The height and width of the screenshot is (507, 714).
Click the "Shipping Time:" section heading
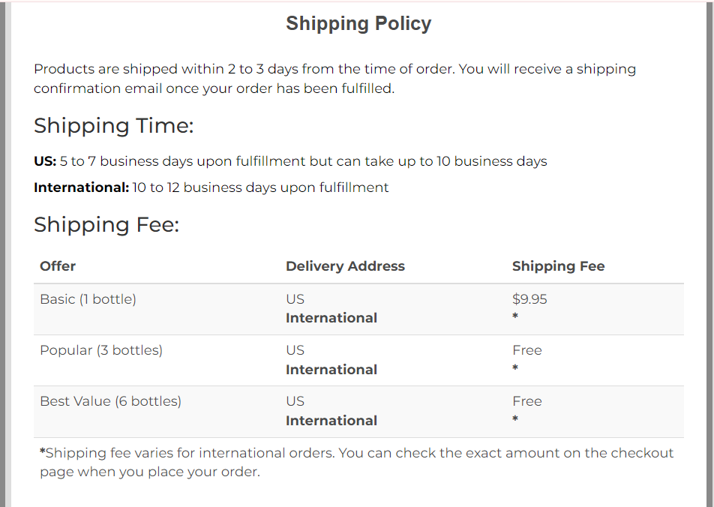(x=113, y=125)
